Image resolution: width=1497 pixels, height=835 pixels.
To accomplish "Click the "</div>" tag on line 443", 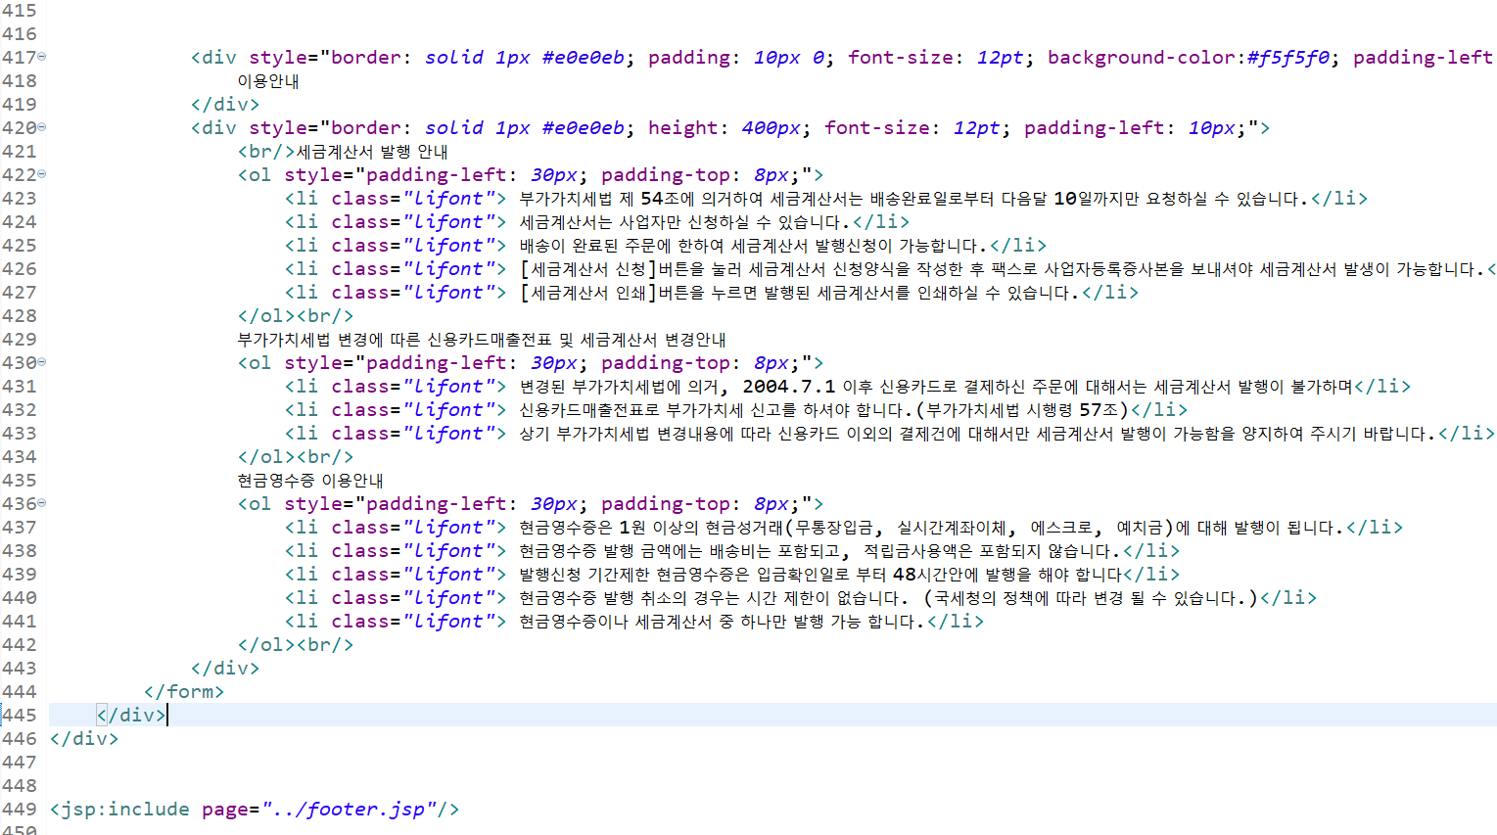I will point(225,669).
